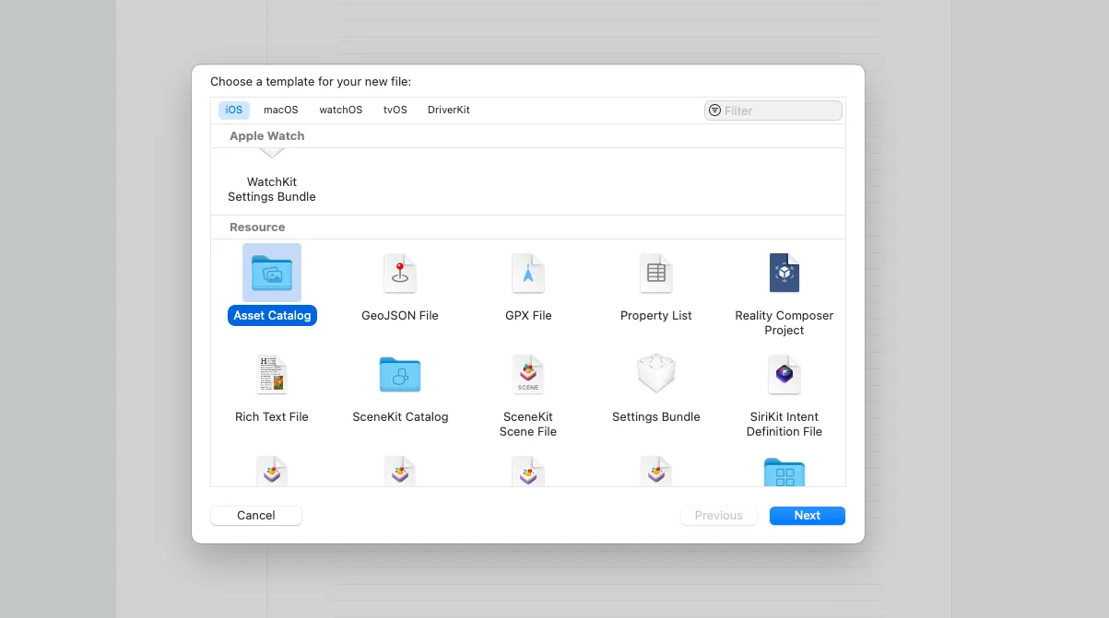Select the blue grid folder icon in bottom row
Image resolution: width=1109 pixels, height=618 pixels.
point(785,472)
